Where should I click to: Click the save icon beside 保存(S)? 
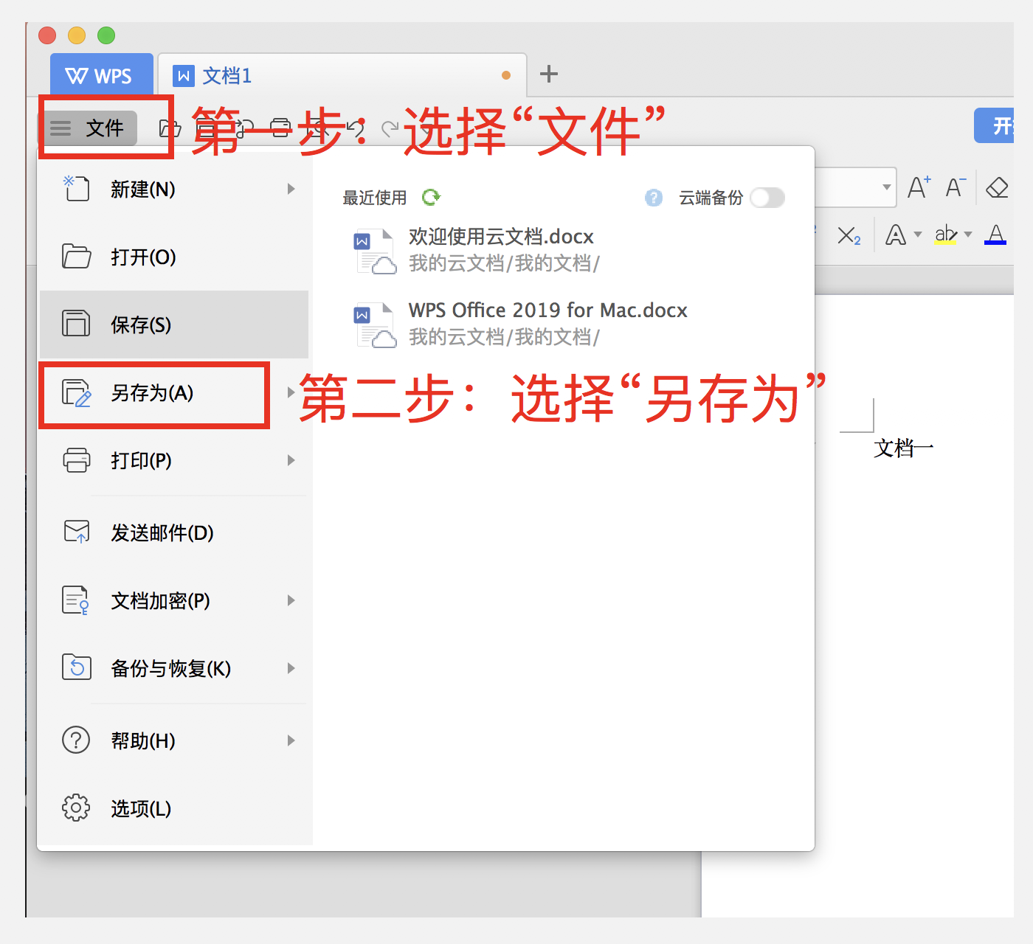point(76,324)
